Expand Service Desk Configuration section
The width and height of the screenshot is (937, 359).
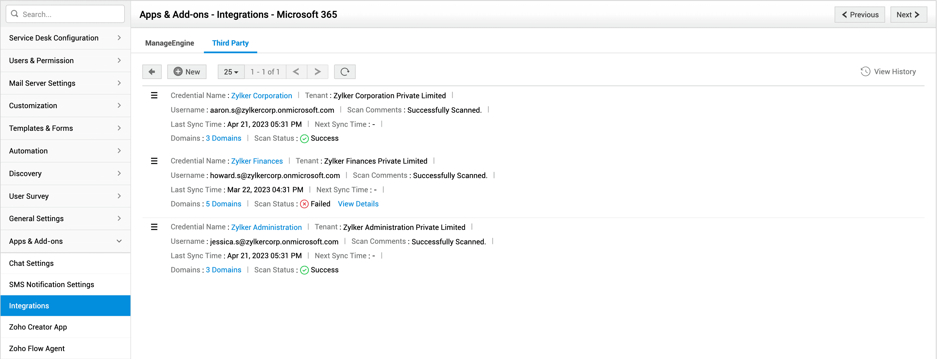click(65, 38)
